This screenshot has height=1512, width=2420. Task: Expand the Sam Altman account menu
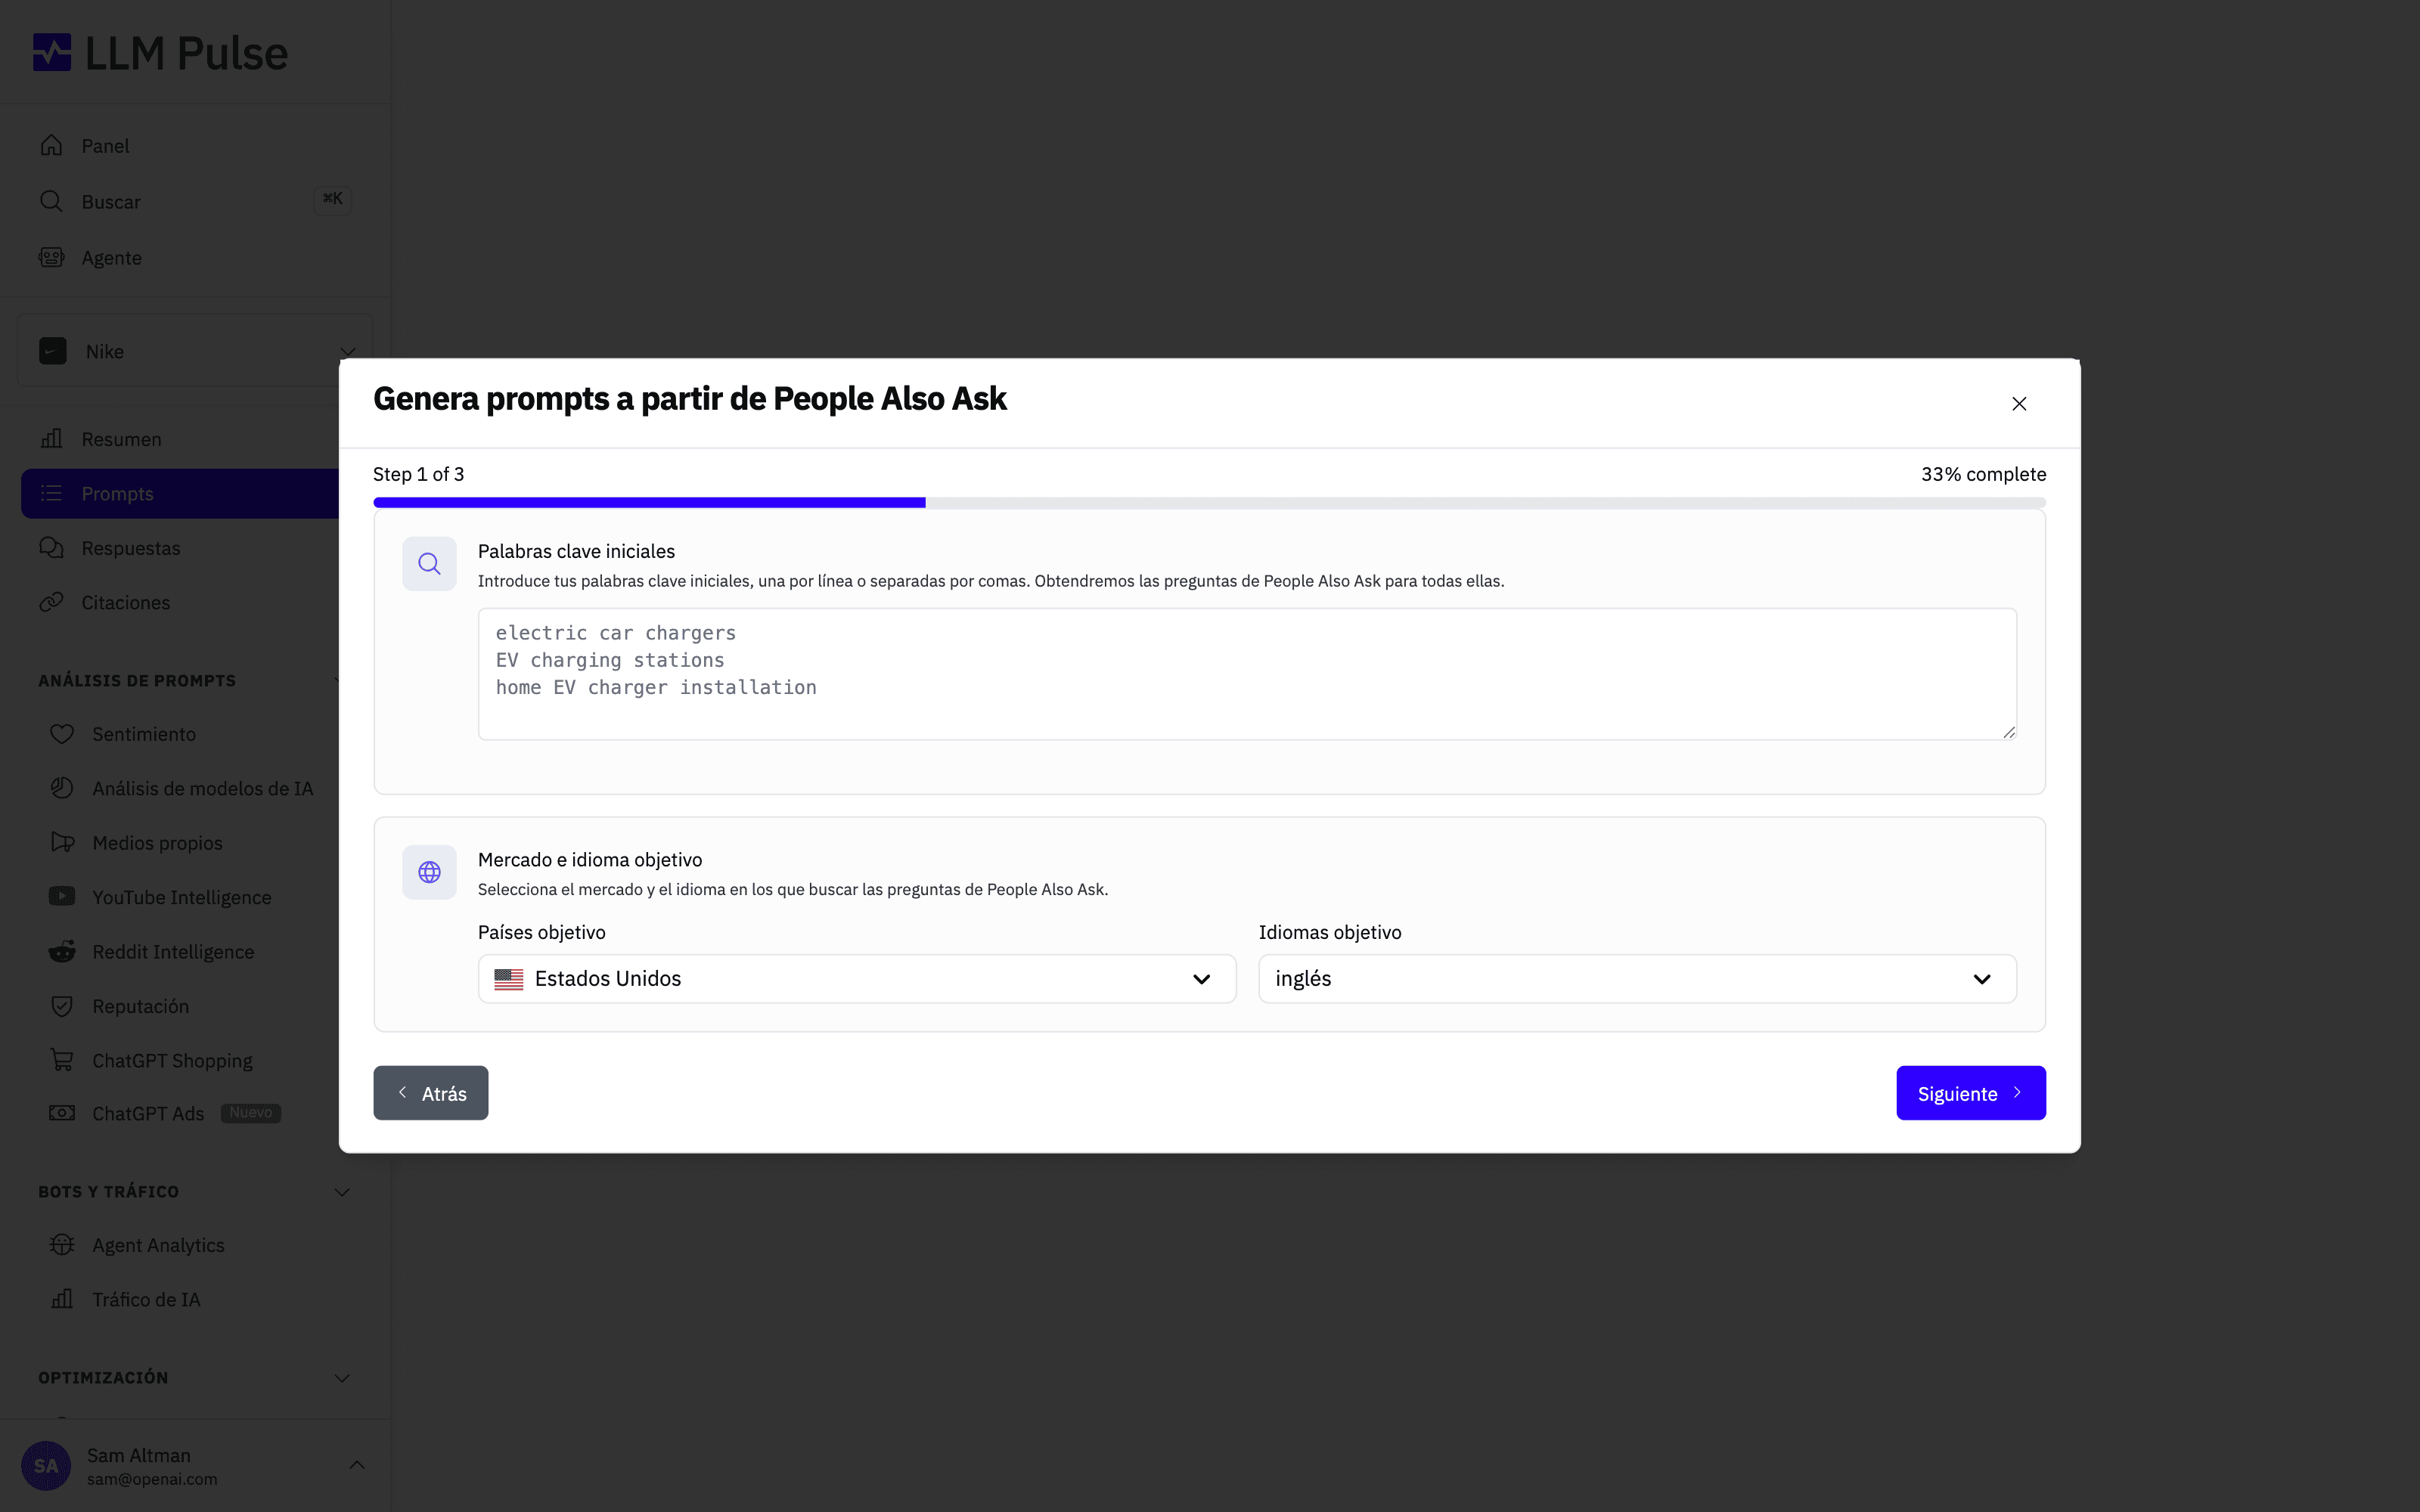[357, 1465]
